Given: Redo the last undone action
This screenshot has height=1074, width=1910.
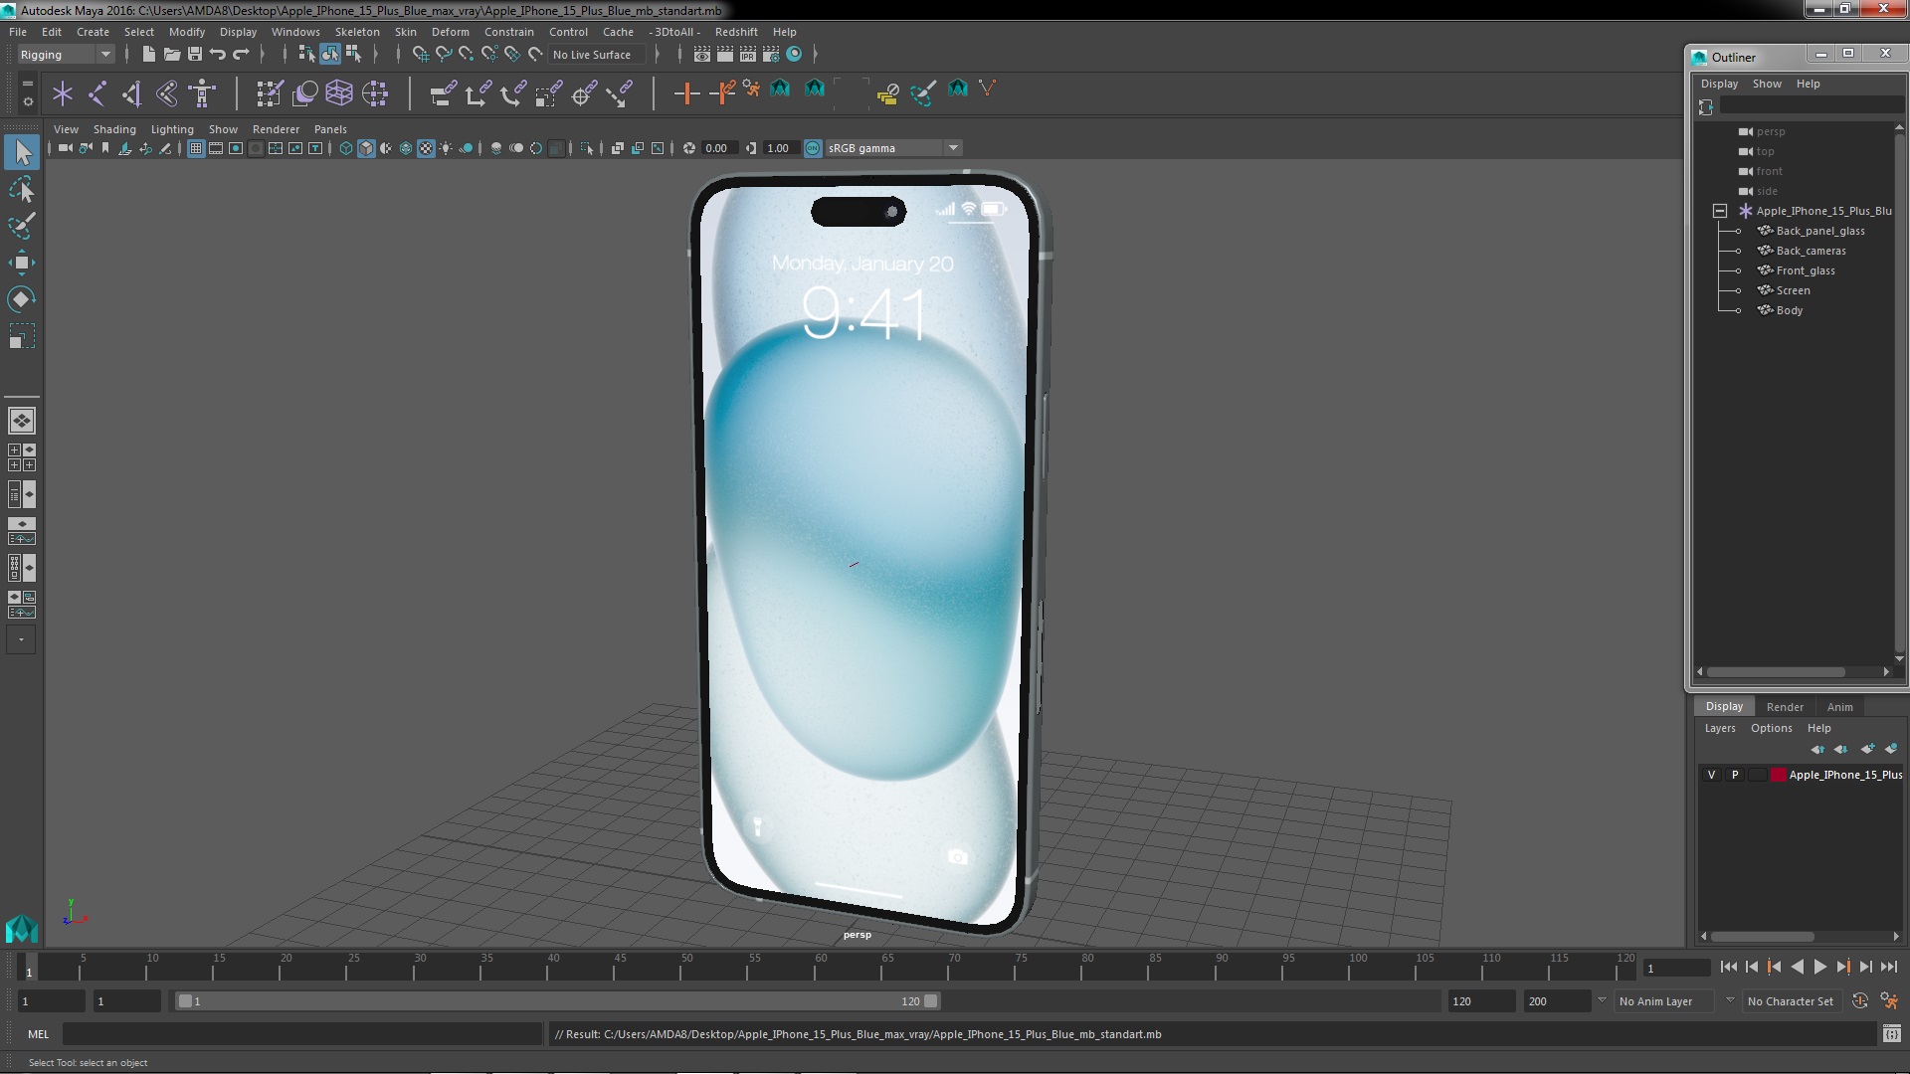Looking at the screenshot, I should click(241, 54).
